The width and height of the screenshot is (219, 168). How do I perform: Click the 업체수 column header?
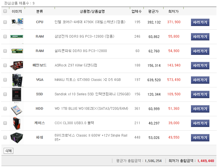pyautogui.click(x=136, y=11)
